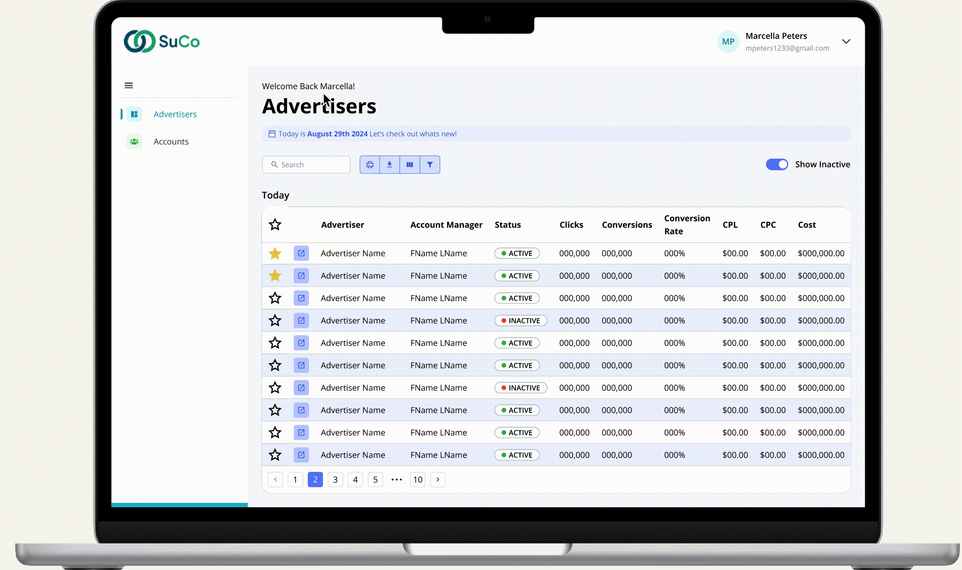The width and height of the screenshot is (962, 570).
Task: Go to the Advertisers section in the sidebar
Action: (x=175, y=114)
